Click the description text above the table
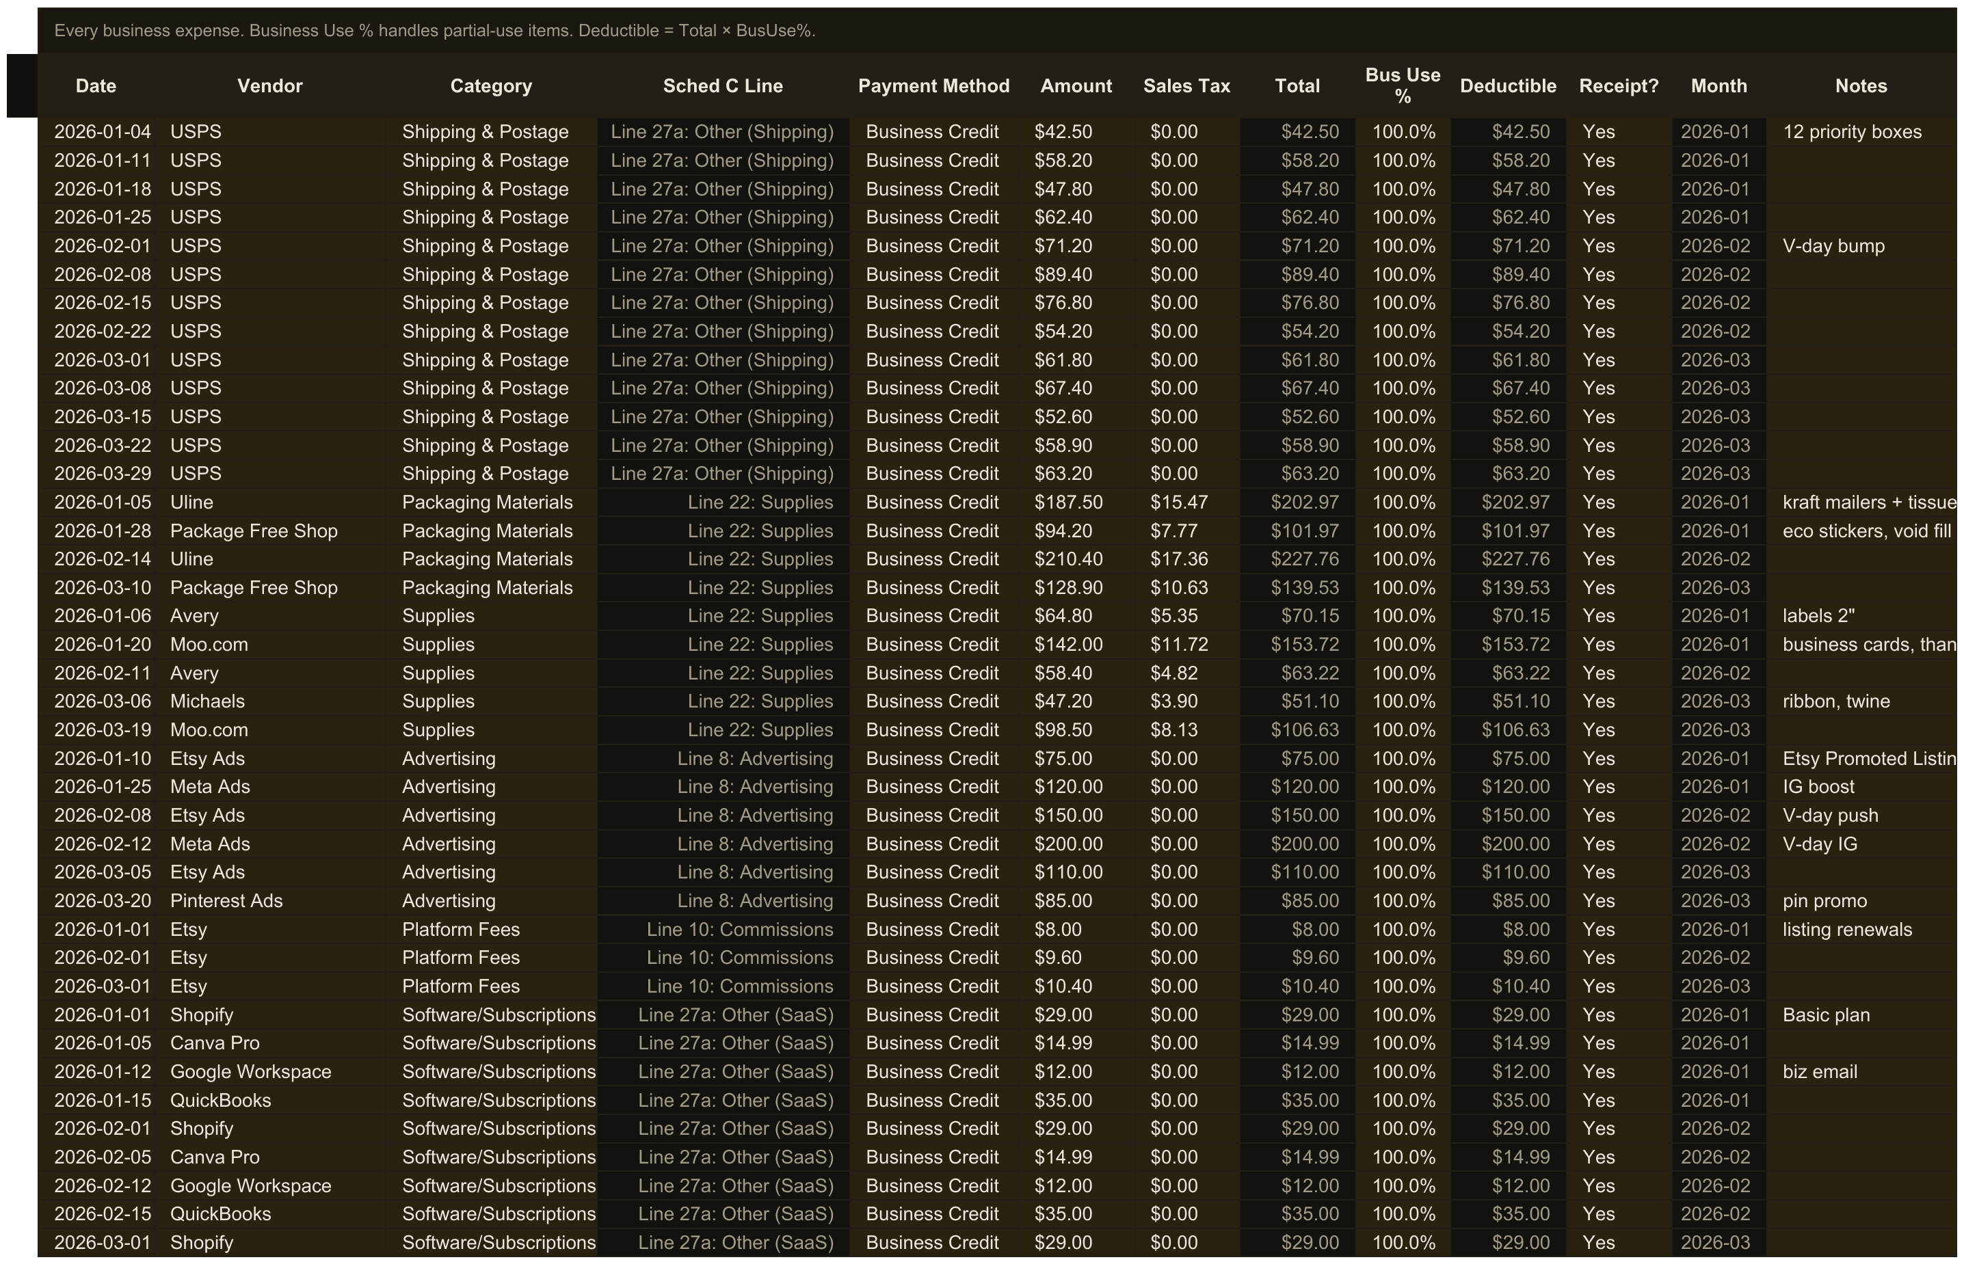This screenshot has width=1964, height=1264. click(434, 30)
